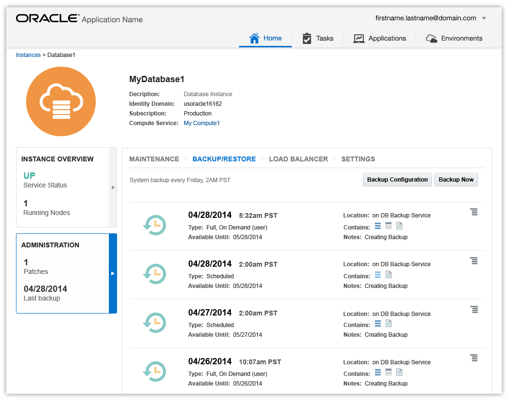Click database contents icon in 04/27/2014 row
Screen dimensions: 508x401
point(378,324)
